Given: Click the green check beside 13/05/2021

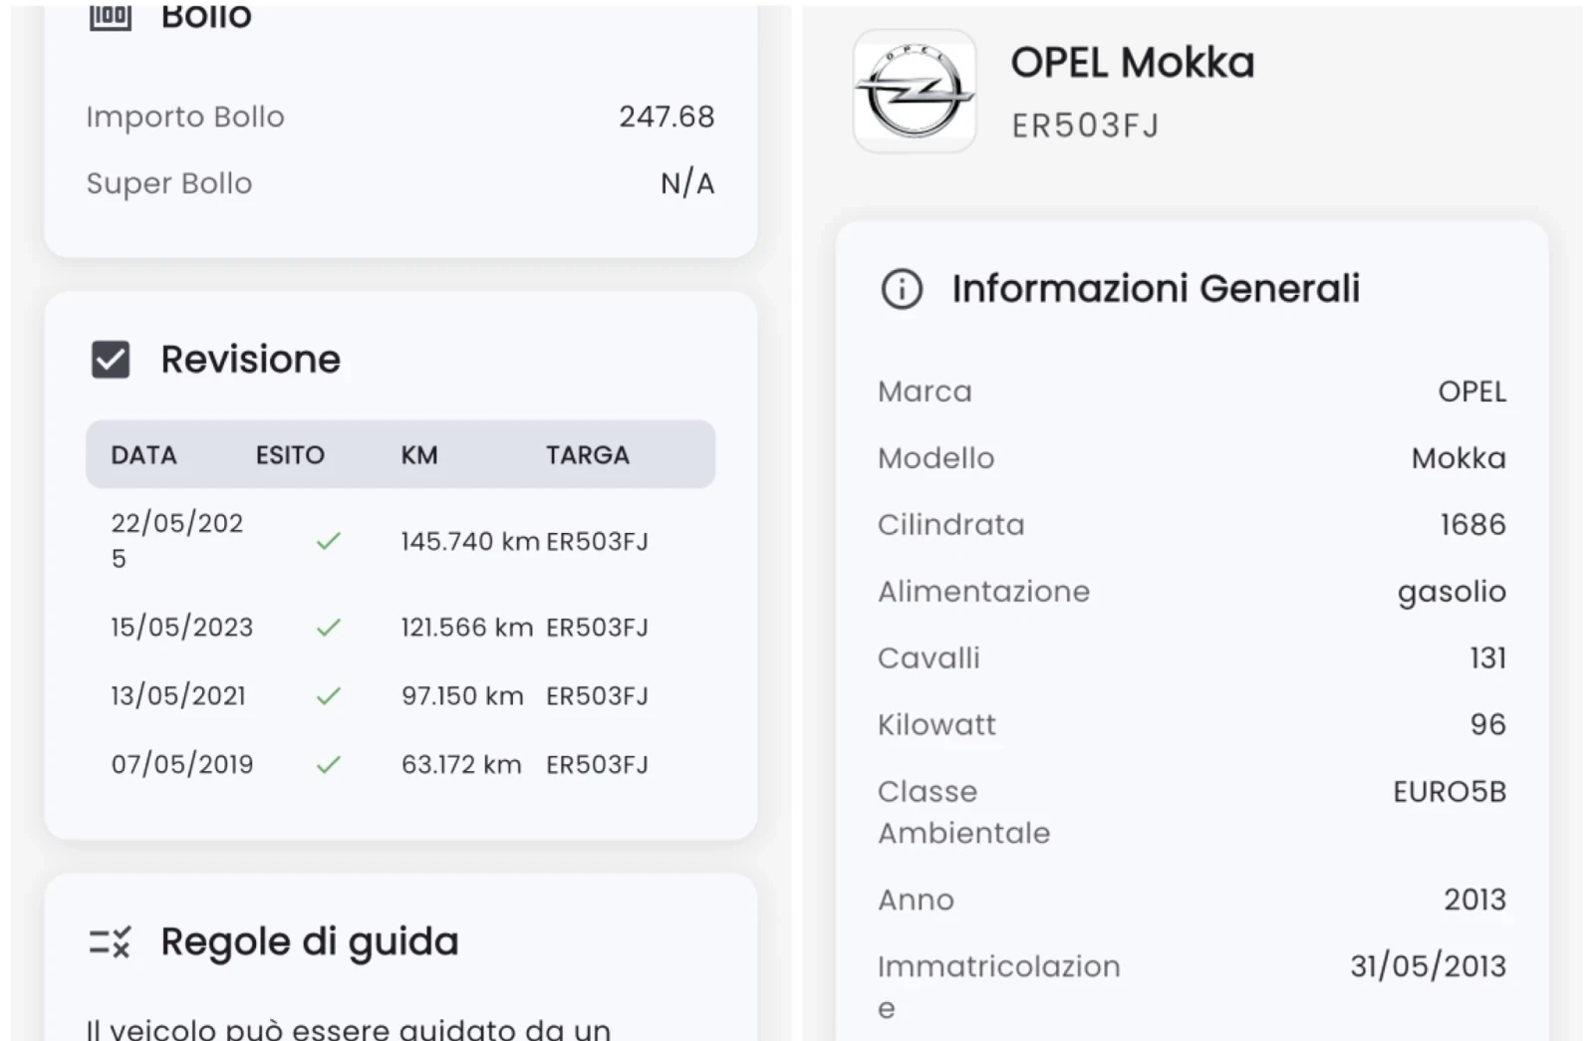Looking at the screenshot, I should click(x=329, y=695).
